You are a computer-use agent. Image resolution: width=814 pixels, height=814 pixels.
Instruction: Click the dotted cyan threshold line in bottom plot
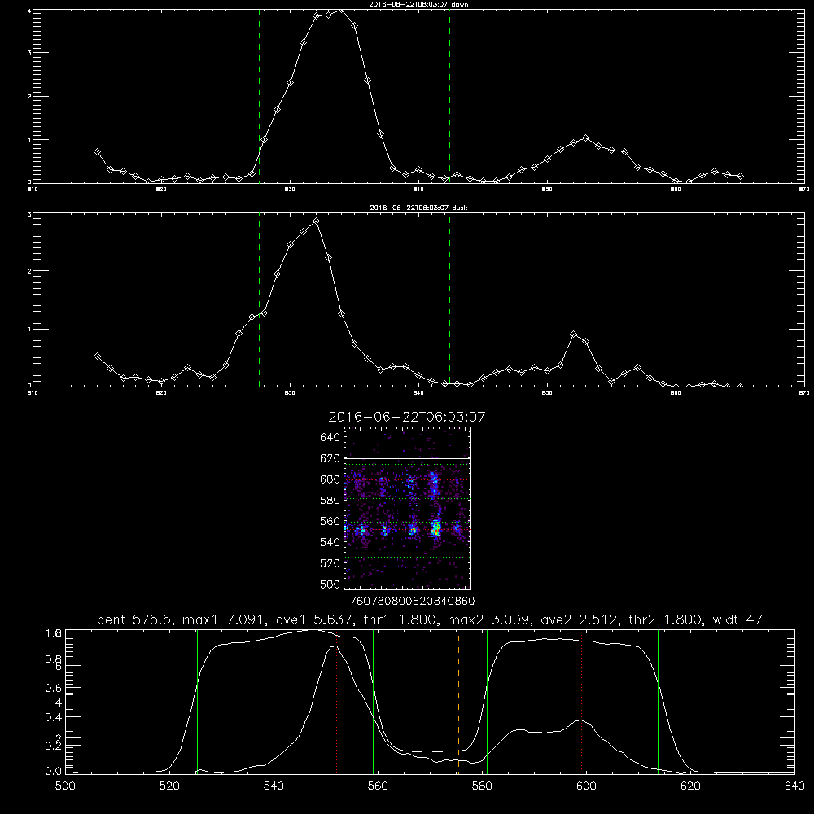[430, 742]
